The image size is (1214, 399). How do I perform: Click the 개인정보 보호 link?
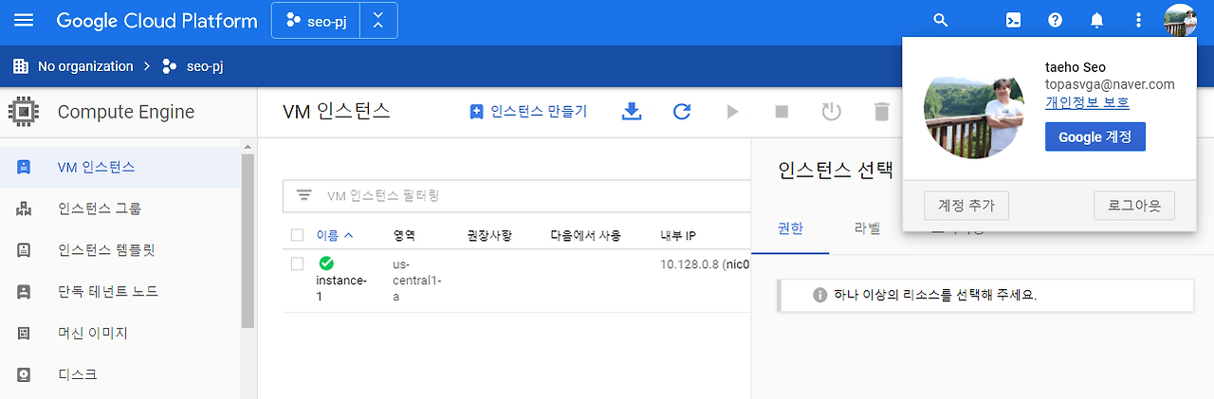[x=1087, y=102]
